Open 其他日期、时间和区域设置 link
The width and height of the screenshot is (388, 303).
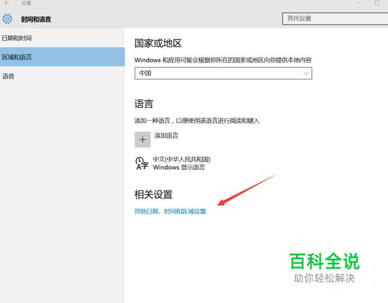(170, 211)
